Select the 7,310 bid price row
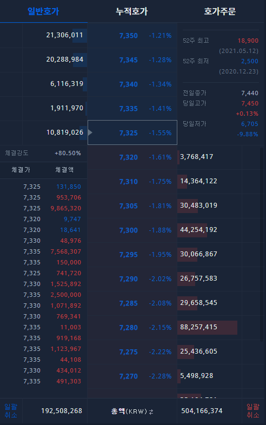Viewport: 266px width, 425px height. tap(132, 182)
